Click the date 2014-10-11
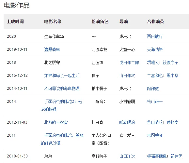Viewport: 189px width, 163px height. coord(17,88)
